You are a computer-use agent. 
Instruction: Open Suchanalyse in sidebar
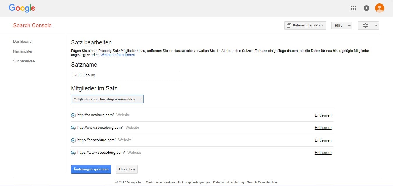point(24,61)
